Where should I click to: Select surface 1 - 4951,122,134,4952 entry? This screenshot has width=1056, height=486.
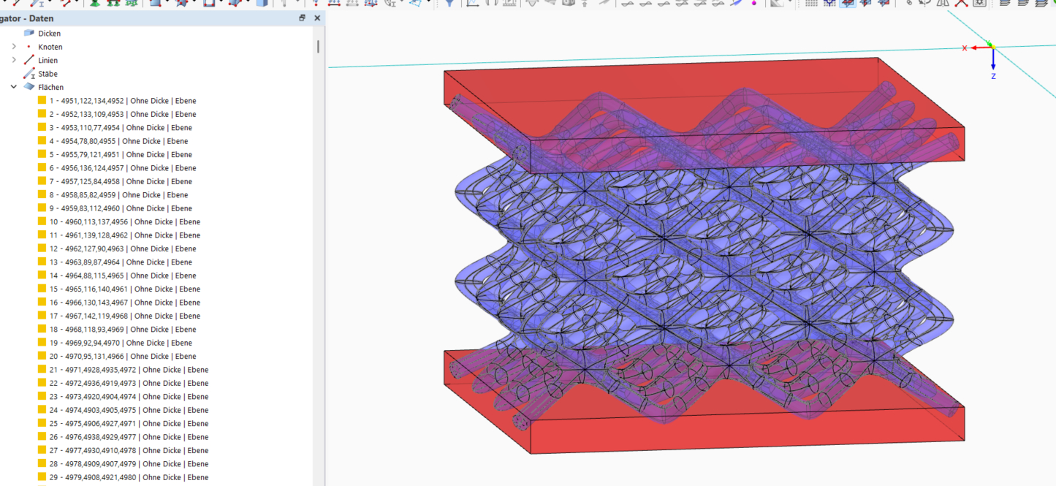123,101
